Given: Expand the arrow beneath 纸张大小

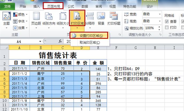Looking at the screenshot, I should (x=63, y=28).
